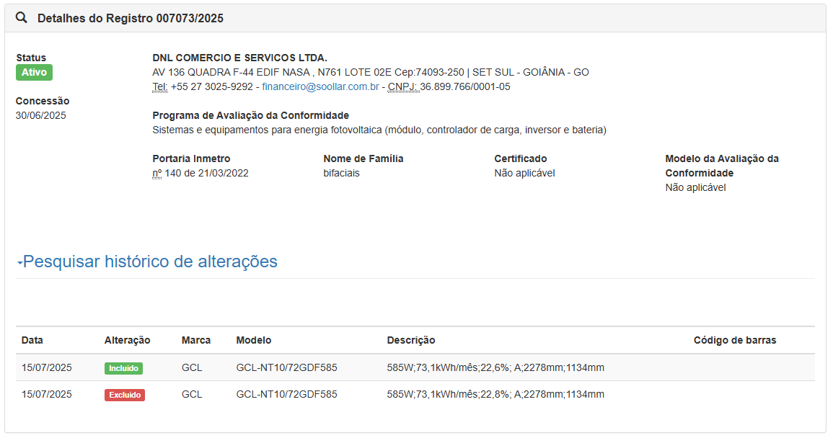The height and width of the screenshot is (438, 833).
Task: Click CNPJ number 36.899.766/0001-05
Action: [x=465, y=86]
